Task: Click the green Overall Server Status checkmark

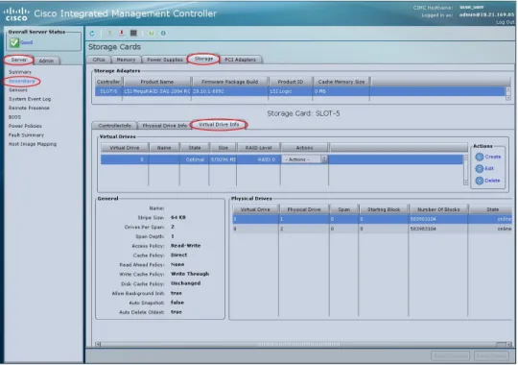Action: pos(14,42)
